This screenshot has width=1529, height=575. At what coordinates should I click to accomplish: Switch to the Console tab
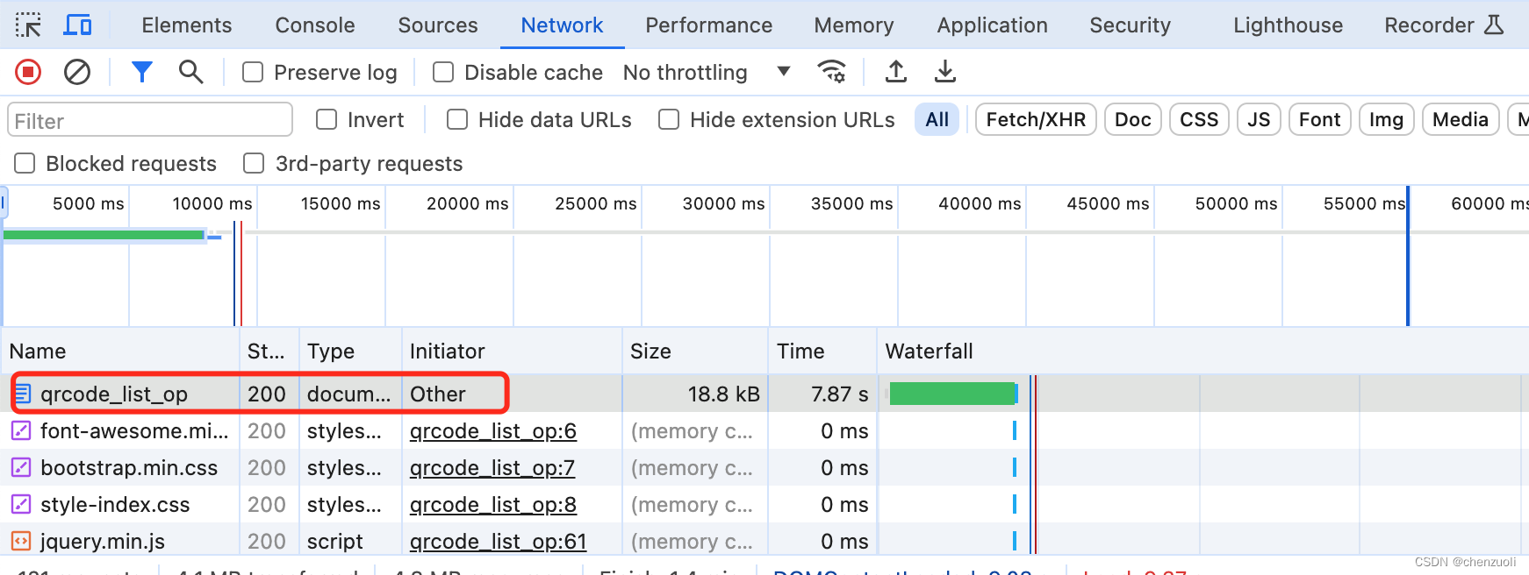(315, 25)
